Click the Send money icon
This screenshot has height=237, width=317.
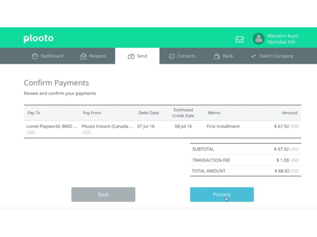click(131, 56)
